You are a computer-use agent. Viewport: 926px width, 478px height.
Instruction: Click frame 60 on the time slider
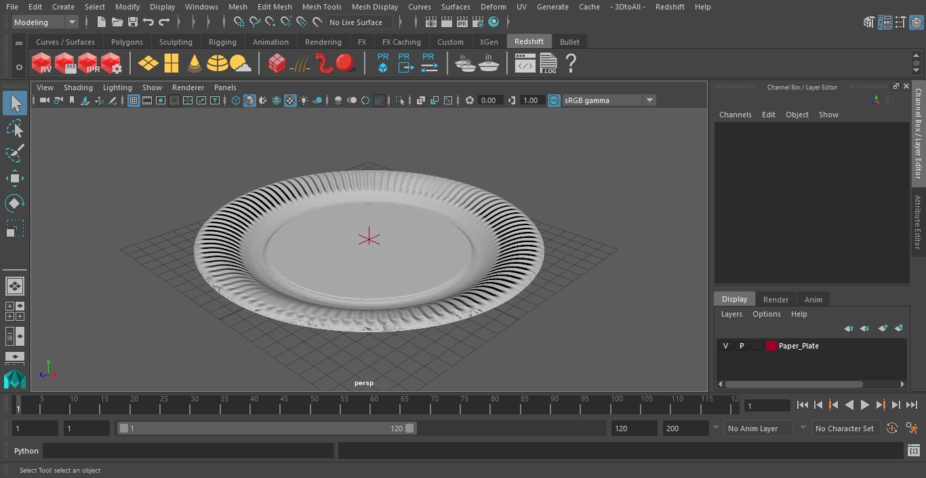[x=374, y=405]
